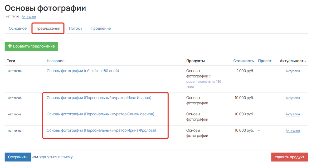Open the offer общий на 180 дней
This screenshot has width=316, height=167.
click(83, 71)
